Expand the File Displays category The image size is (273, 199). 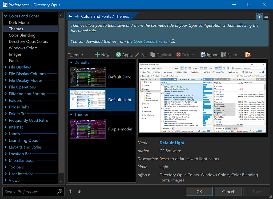click(6, 67)
